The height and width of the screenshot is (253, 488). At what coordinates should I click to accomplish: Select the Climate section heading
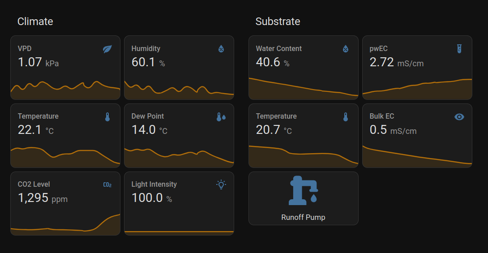point(35,21)
